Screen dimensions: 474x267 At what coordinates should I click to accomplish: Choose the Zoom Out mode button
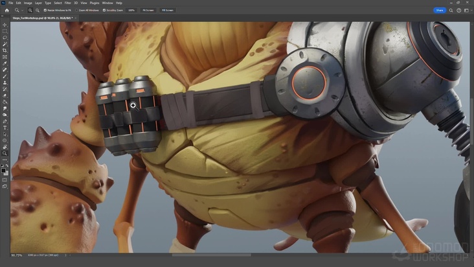[x=38, y=10]
